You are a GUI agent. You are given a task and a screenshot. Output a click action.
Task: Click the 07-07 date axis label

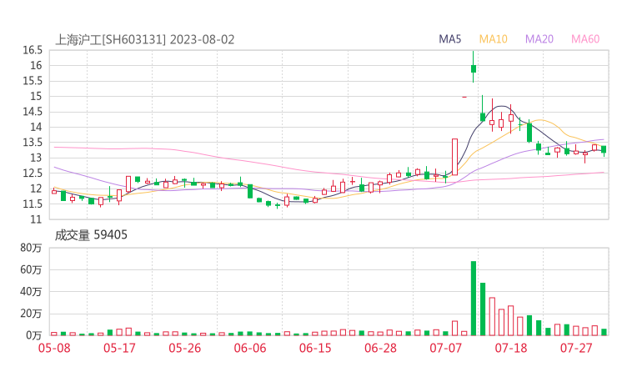tap(446, 348)
